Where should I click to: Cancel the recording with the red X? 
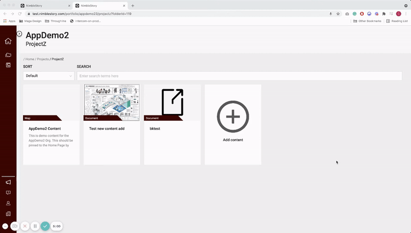click(x=25, y=226)
